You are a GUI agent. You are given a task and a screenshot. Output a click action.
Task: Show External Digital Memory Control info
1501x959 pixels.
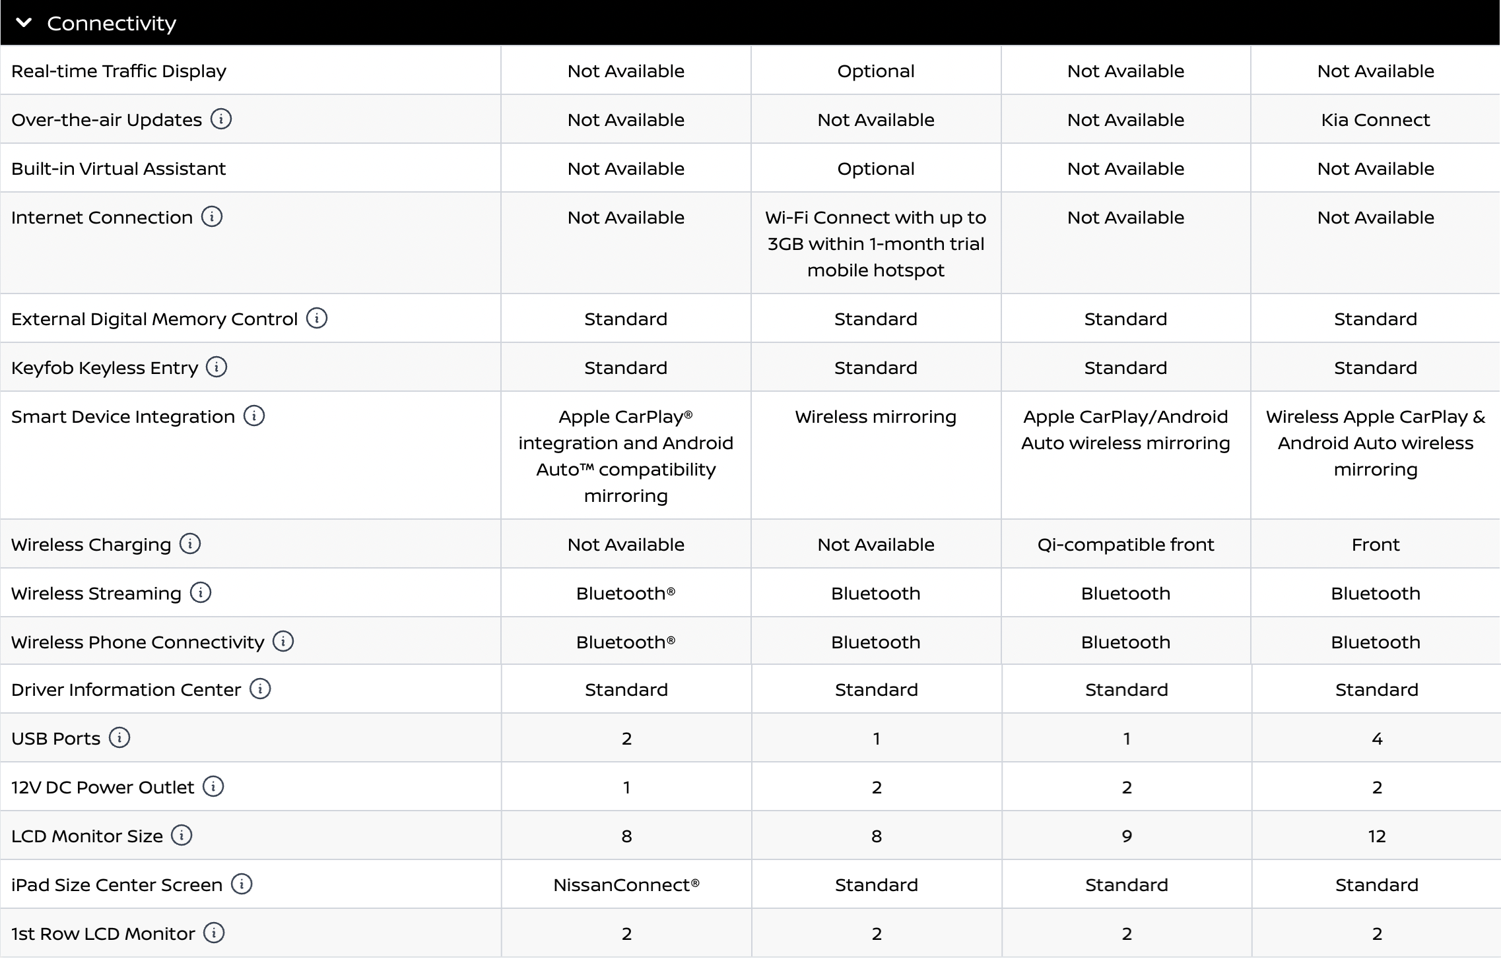(317, 319)
